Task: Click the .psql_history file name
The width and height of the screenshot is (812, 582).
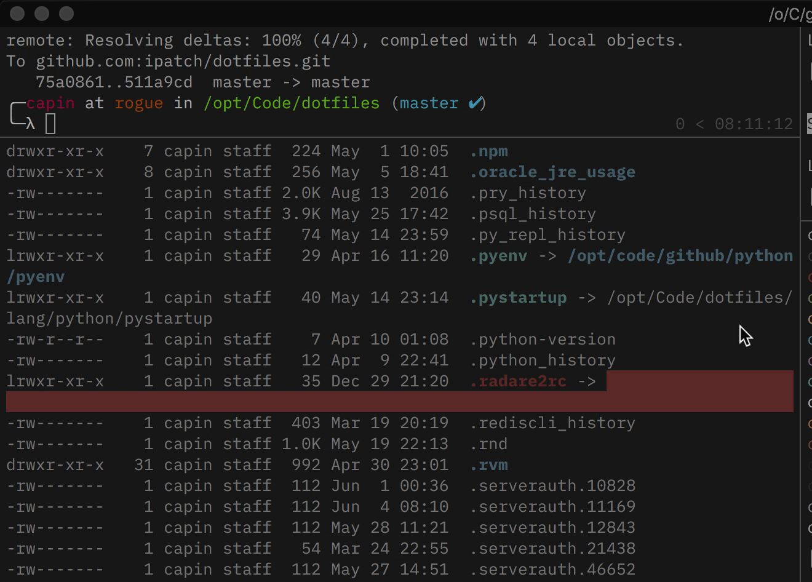Action: (x=533, y=214)
